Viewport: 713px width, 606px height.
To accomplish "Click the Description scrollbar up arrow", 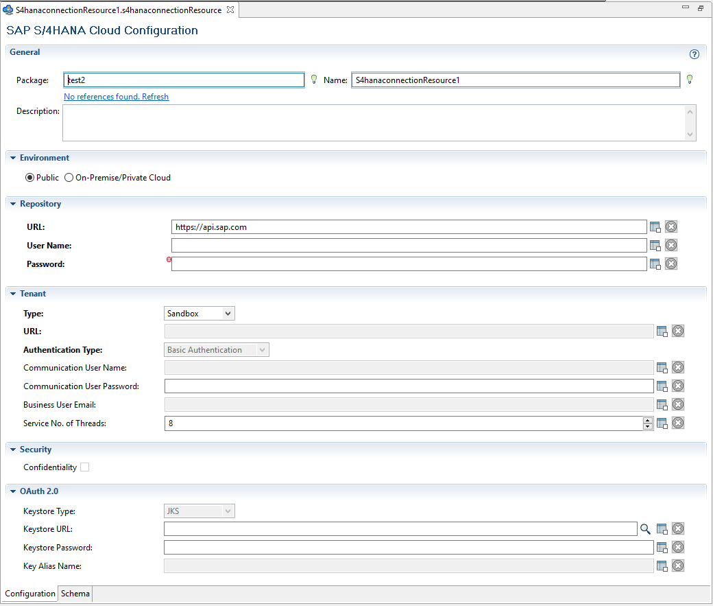I will click(x=690, y=112).
